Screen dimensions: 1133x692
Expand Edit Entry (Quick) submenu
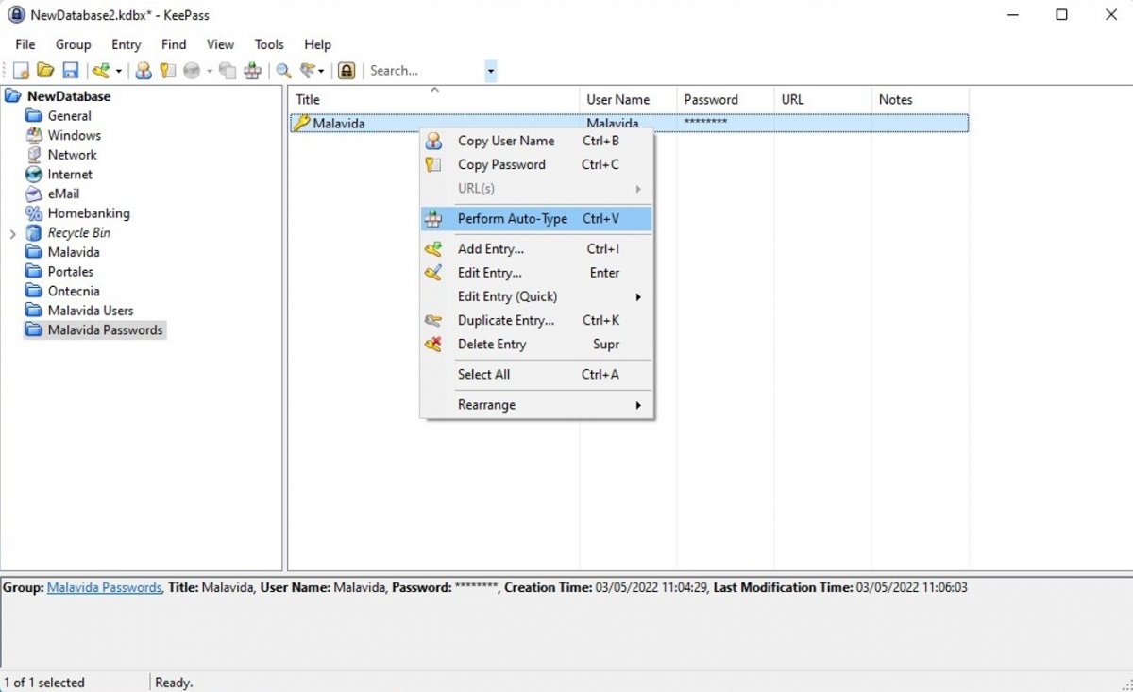click(x=536, y=296)
